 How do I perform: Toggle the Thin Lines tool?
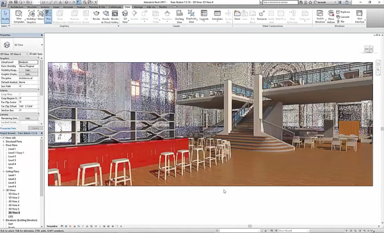[48, 17]
